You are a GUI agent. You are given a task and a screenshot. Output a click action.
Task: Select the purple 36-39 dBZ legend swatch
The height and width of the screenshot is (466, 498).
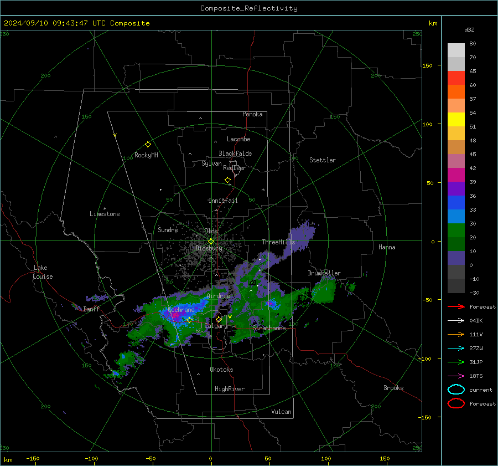[x=456, y=189]
